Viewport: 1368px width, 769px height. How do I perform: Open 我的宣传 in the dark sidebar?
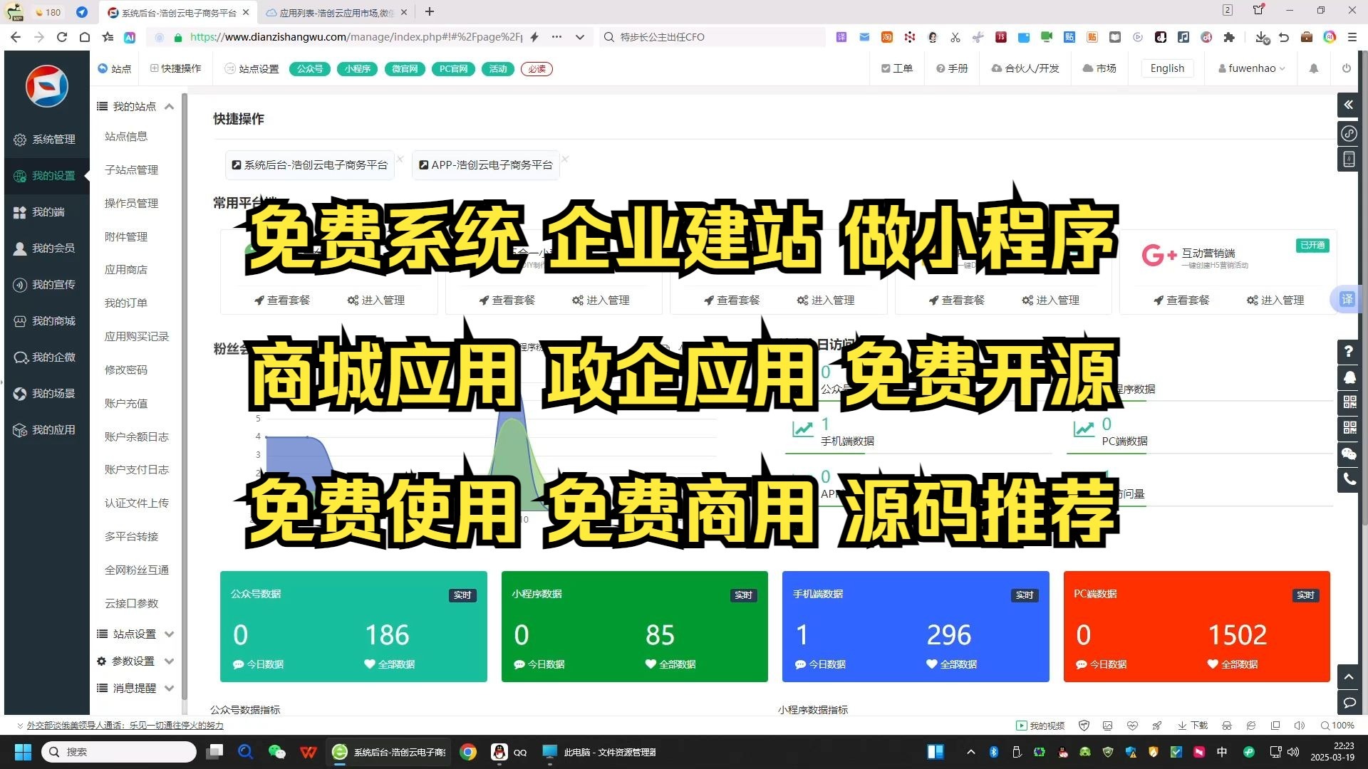pos(46,285)
